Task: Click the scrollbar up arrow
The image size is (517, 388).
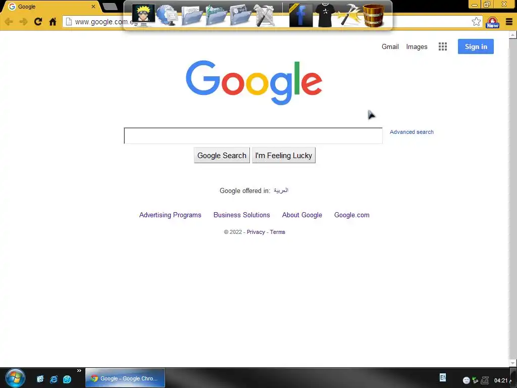Action: (512, 35)
